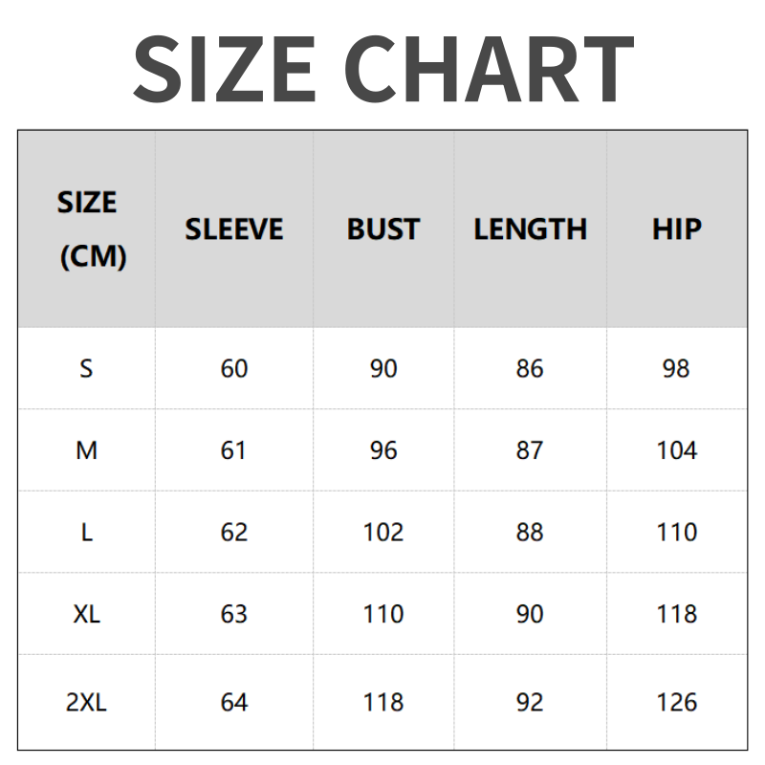Click bust value 96 for size M
765x765 pixels.
coord(382,450)
